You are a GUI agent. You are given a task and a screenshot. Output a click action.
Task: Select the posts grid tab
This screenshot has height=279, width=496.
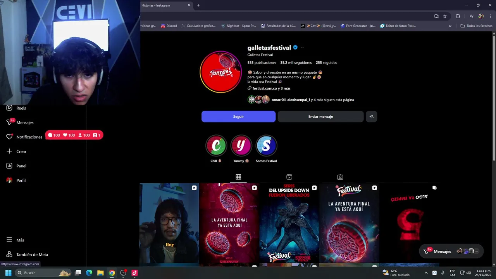pos(238,177)
